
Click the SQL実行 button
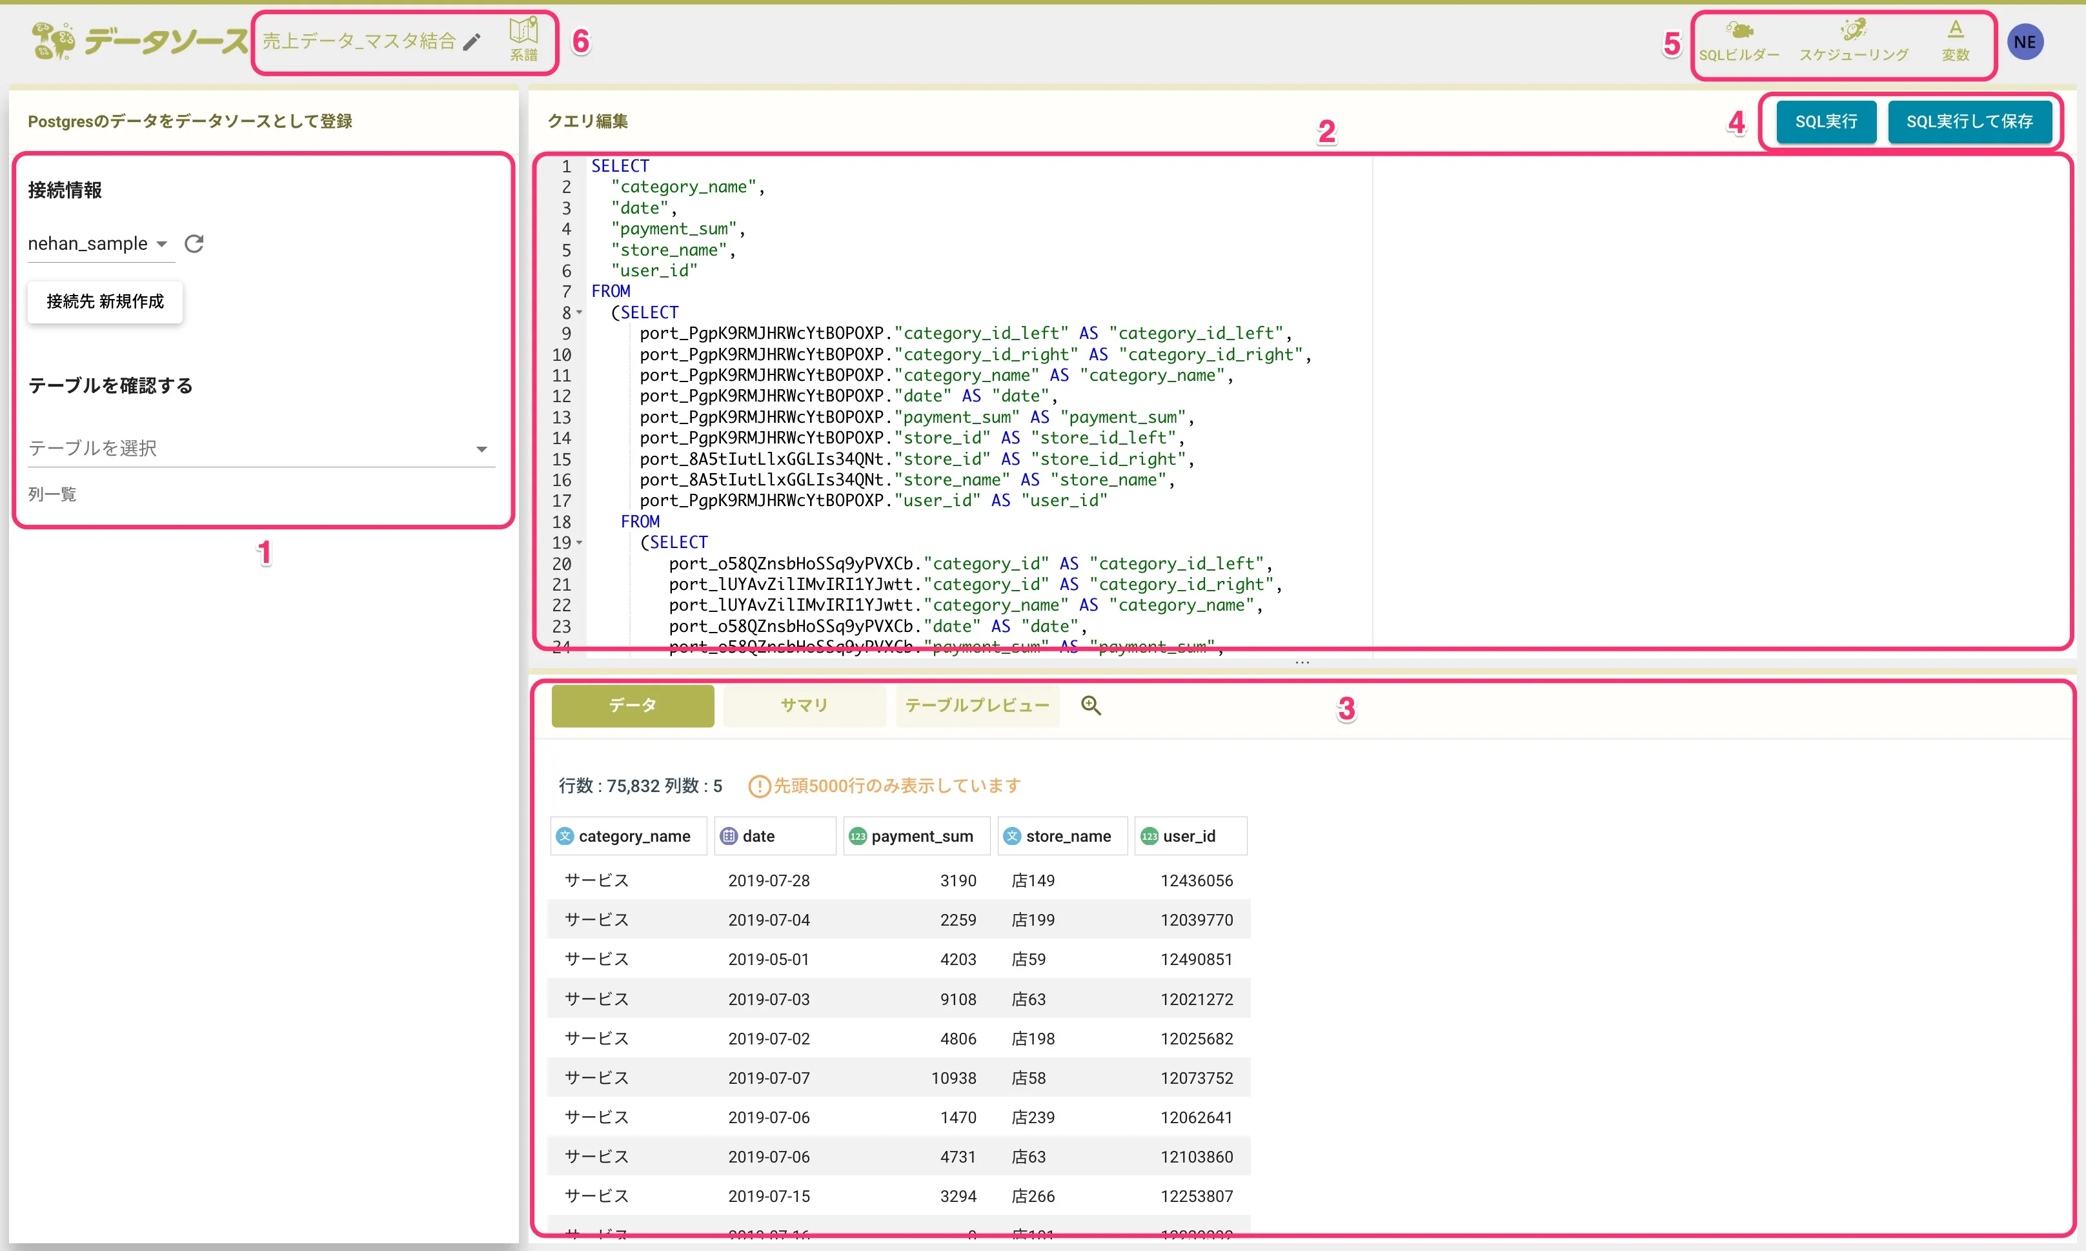point(1825,121)
